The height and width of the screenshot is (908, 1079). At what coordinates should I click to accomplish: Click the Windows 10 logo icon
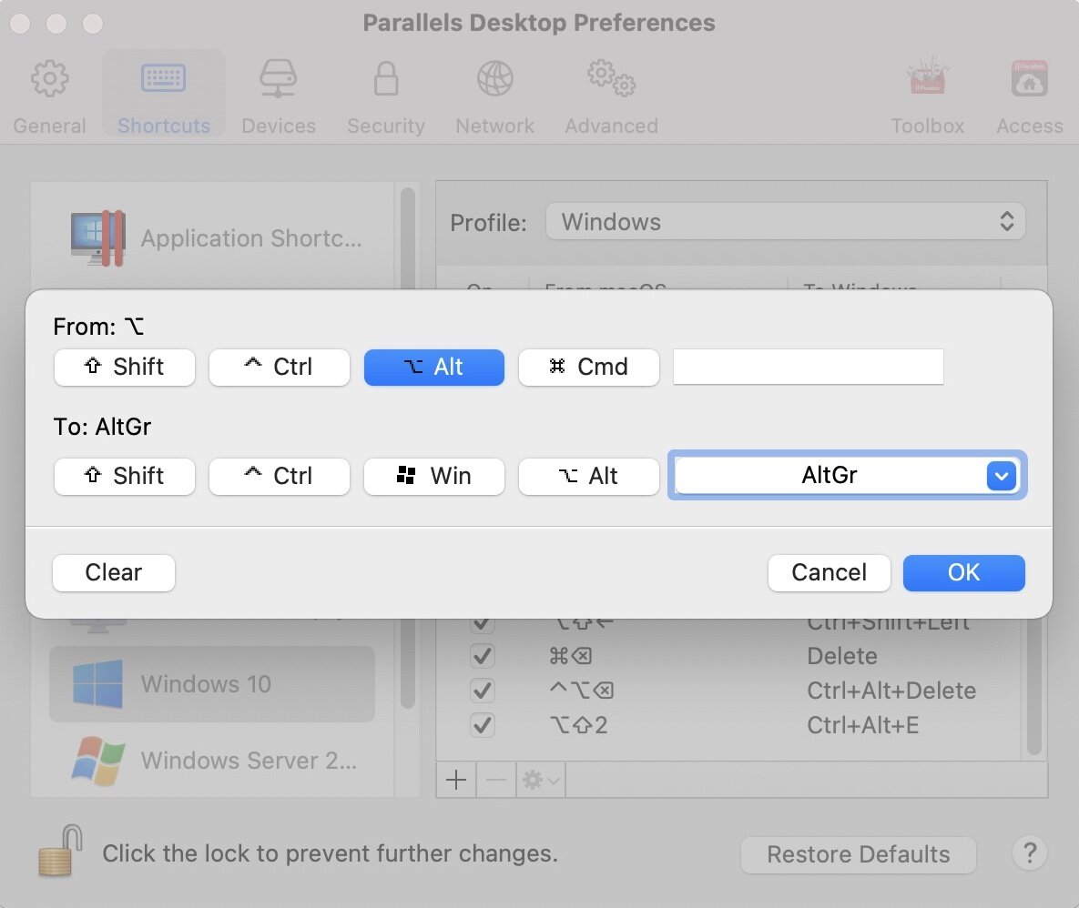point(97,684)
